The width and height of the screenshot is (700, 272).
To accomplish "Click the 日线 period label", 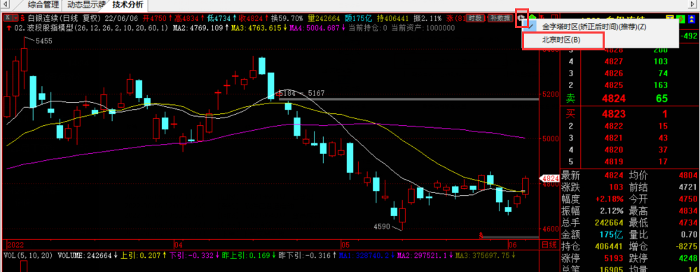I will point(549,245).
